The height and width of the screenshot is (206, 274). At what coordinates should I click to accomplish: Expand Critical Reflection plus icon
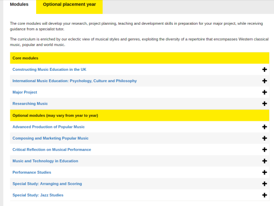coord(265,150)
